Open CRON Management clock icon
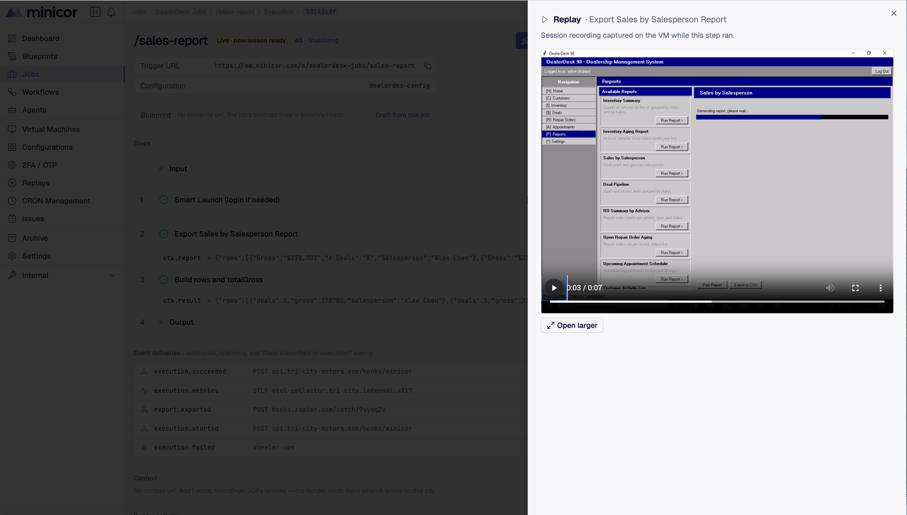The height and width of the screenshot is (515, 907). point(12,201)
